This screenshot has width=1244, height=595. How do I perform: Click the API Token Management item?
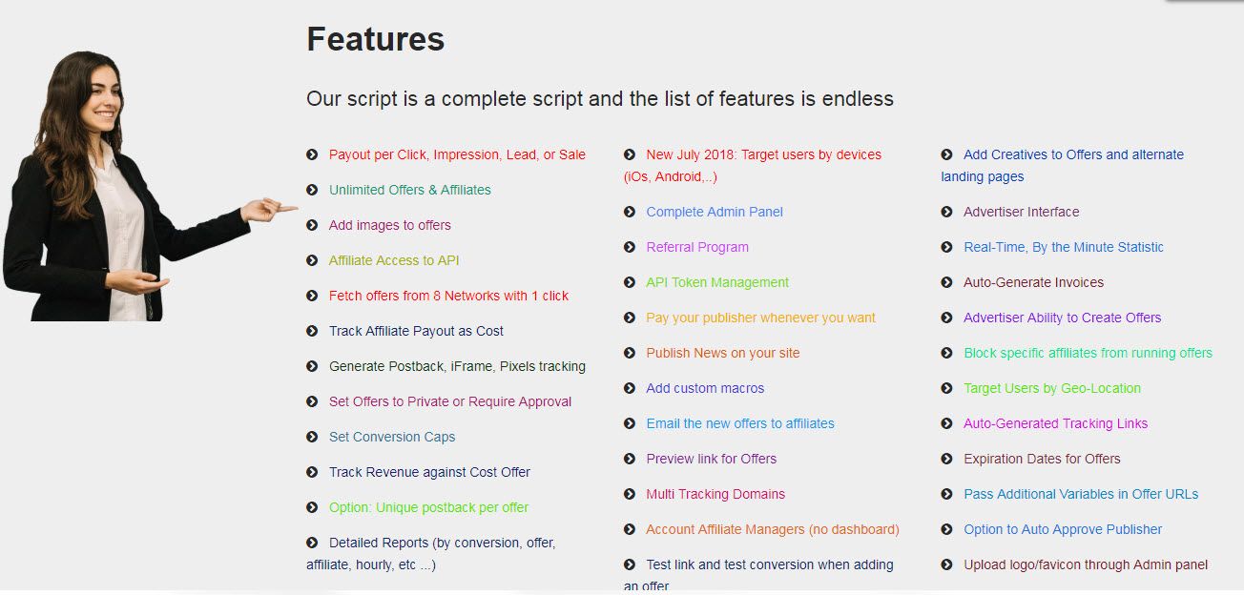pos(717,282)
